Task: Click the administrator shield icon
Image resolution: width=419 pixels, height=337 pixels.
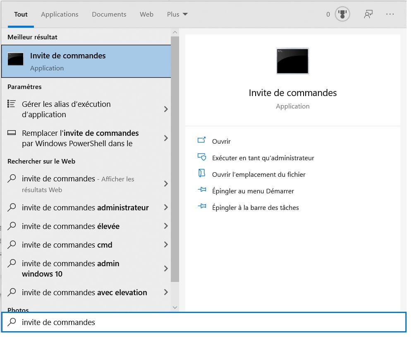Action: click(202, 157)
